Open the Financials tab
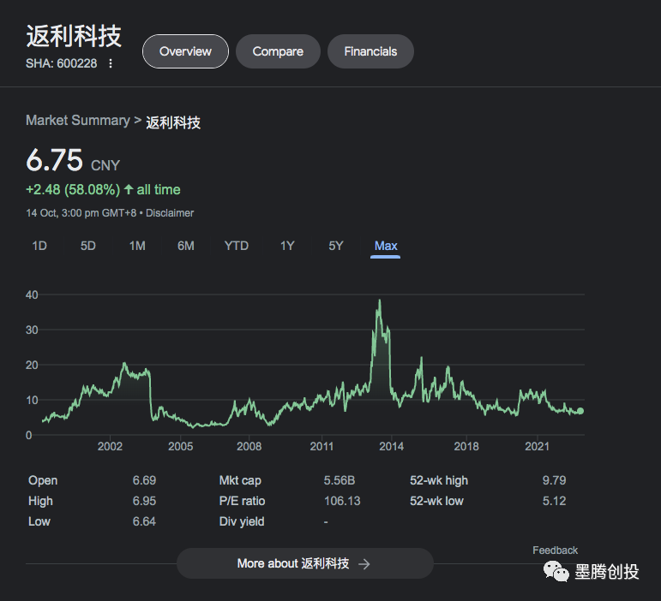661x601 pixels. pos(370,51)
